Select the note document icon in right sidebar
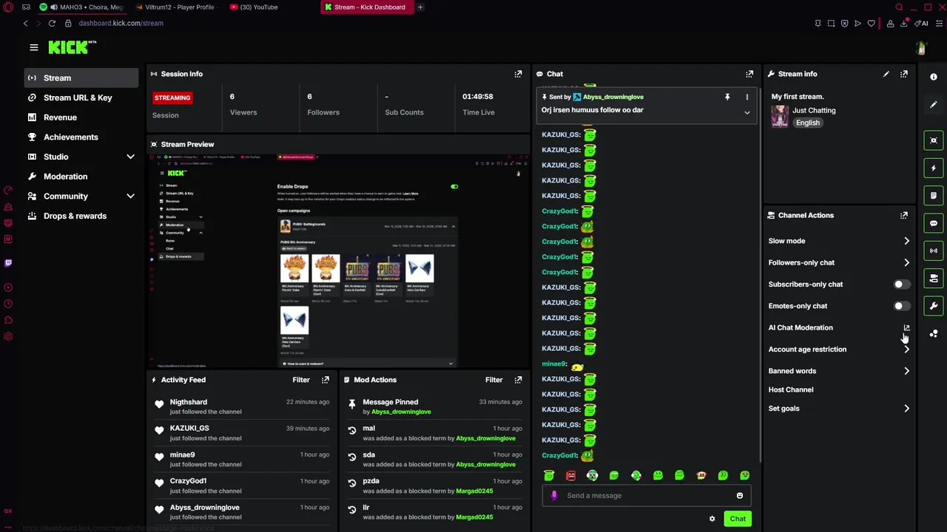Image resolution: width=947 pixels, height=532 pixels. click(x=934, y=196)
